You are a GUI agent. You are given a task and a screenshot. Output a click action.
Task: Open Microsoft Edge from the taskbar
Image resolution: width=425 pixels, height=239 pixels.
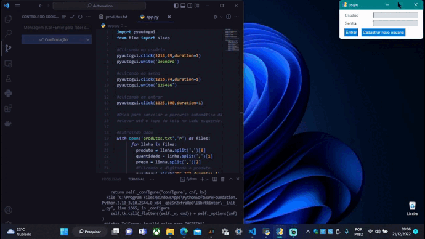coord(184,232)
